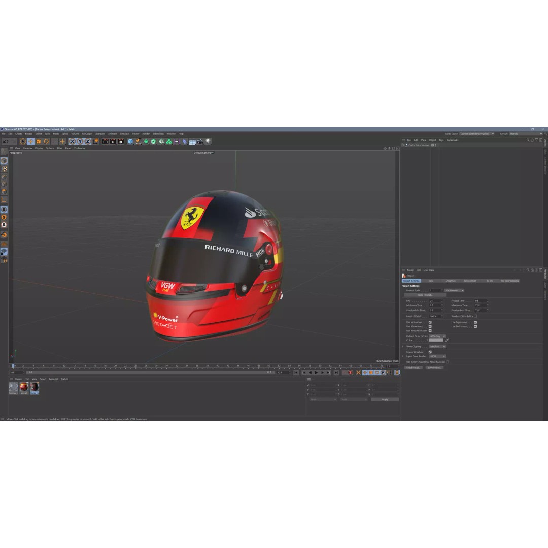Click the Load Preset button
Image resolution: width=548 pixels, height=548 pixels.
[x=413, y=367]
